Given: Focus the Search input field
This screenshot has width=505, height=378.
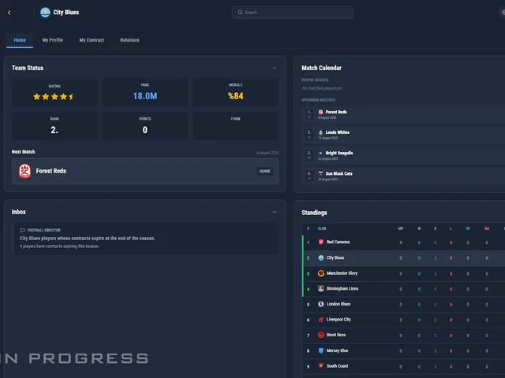Looking at the screenshot, I should (293, 13).
